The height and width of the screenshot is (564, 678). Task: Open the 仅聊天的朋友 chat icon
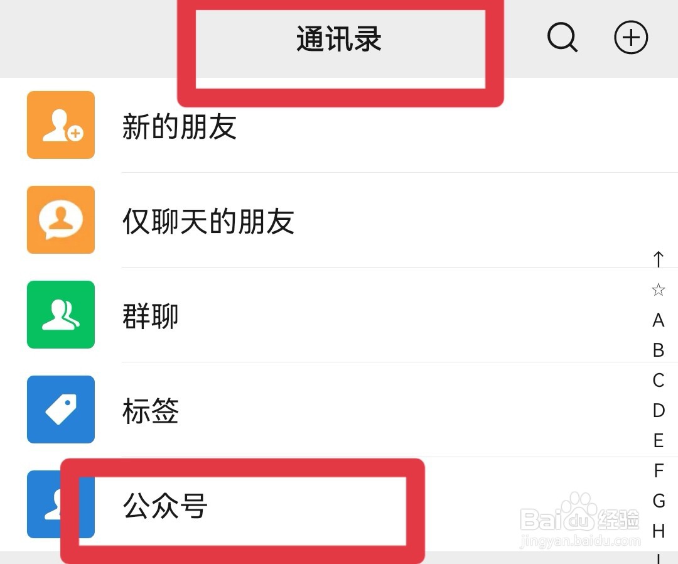pyautogui.click(x=61, y=220)
